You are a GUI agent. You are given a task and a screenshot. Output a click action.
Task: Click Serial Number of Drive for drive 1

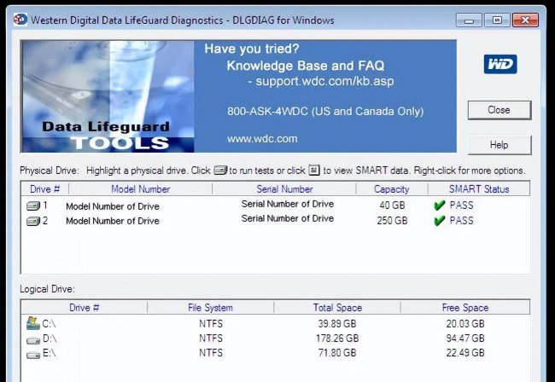288,204
